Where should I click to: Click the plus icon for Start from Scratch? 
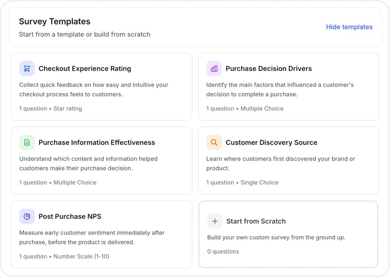click(x=215, y=221)
